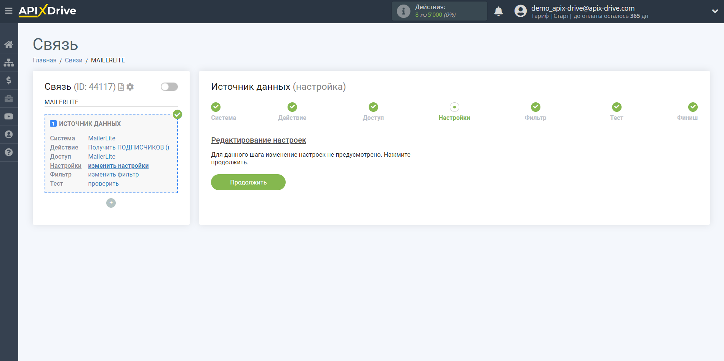Screen dimensions: 724x361
Task: Open the help question mark sidebar icon
Action: click(9, 152)
